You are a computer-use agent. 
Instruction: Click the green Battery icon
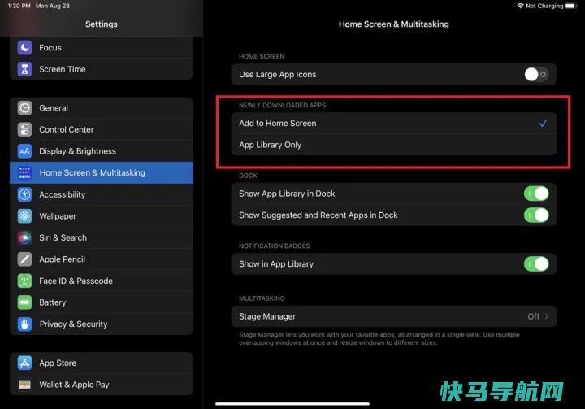(x=24, y=302)
